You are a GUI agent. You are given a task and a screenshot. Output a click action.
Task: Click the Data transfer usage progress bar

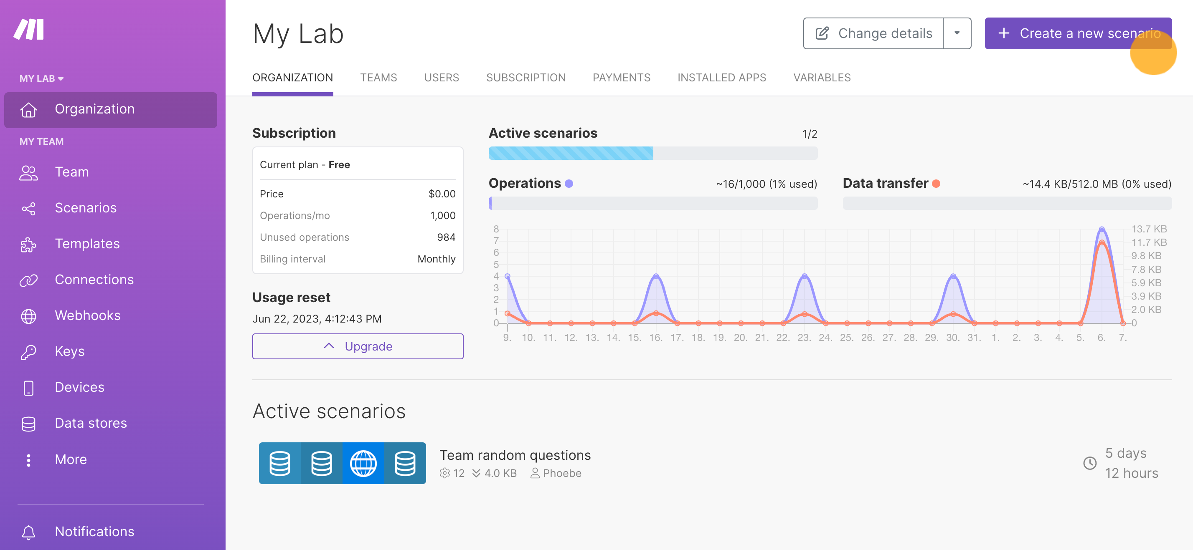point(1007,203)
